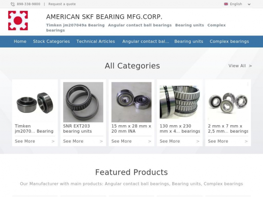Click the All Categories heading
This screenshot has width=263, height=197.
click(x=132, y=66)
